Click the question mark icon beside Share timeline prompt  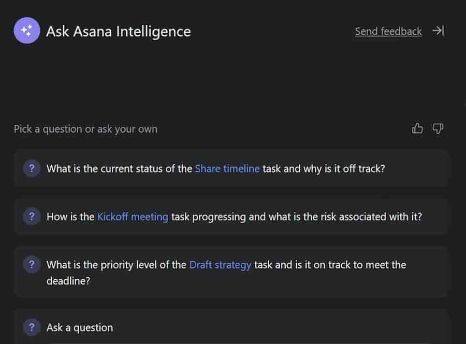pyautogui.click(x=32, y=168)
